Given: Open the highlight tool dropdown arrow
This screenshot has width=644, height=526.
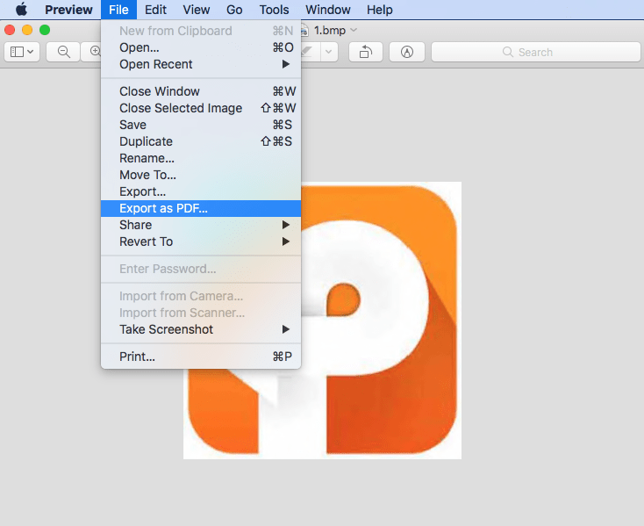Looking at the screenshot, I should (328, 52).
